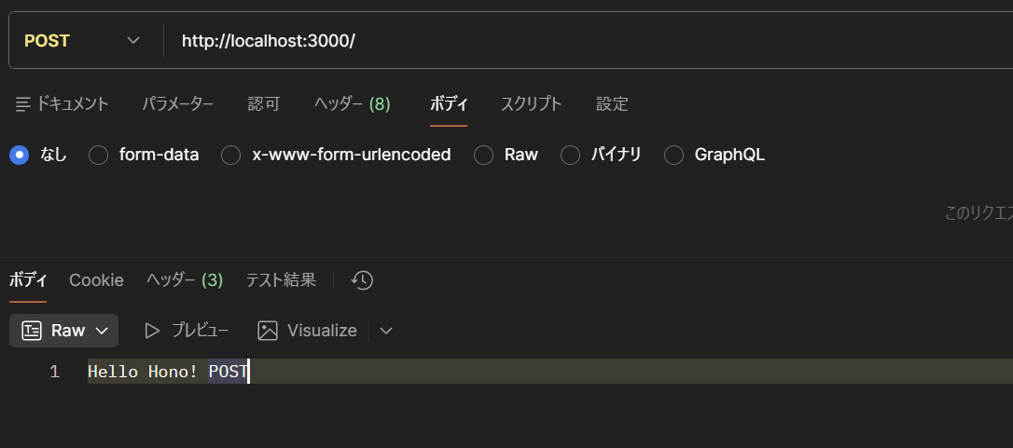Click the documentation lines icon
This screenshot has width=1013, height=448.
(x=23, y=104)
